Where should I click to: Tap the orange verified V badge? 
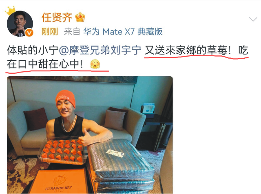point(29,33)
